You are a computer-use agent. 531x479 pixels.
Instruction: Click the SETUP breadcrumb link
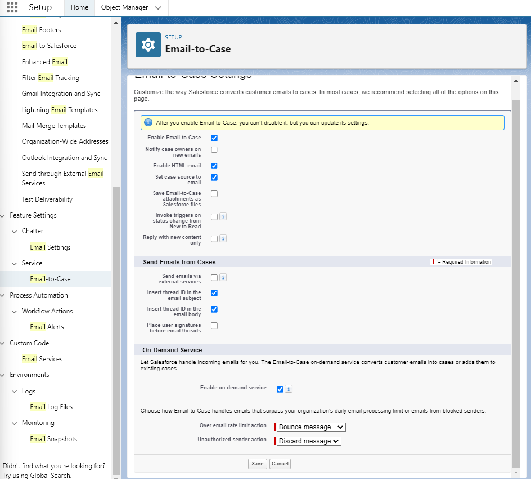click(x=173, y=37)
